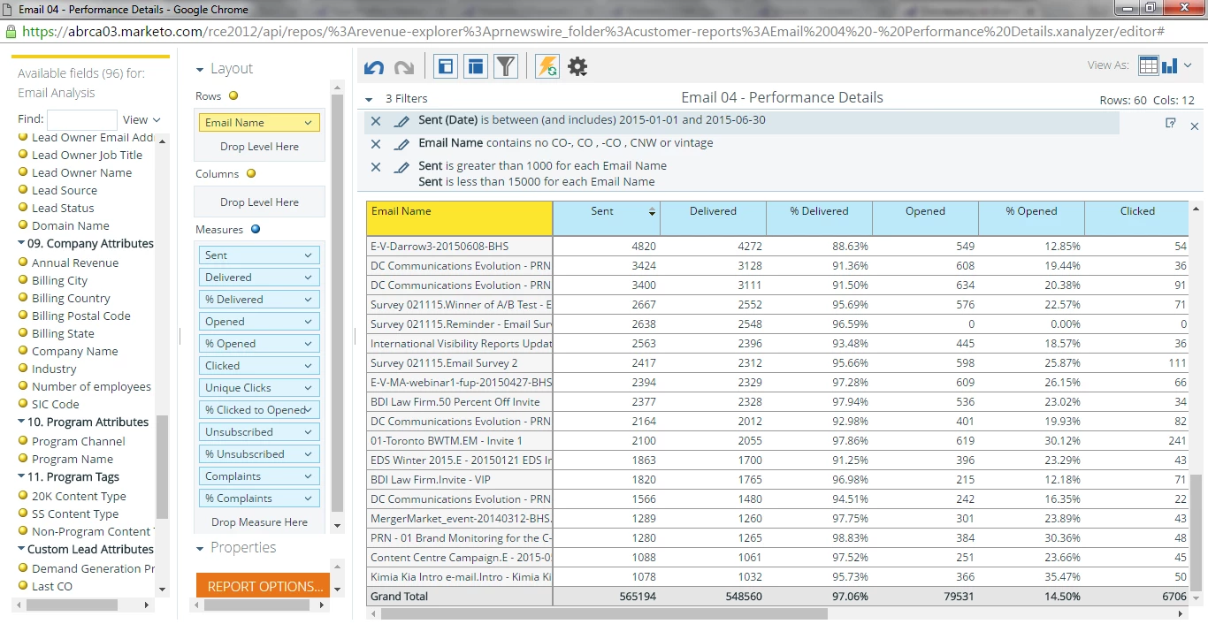The width and height of the screenshot is (1208, 624).
Task: Select the Program Channel field
Action: pyautogui.click(x=79, y=441)
